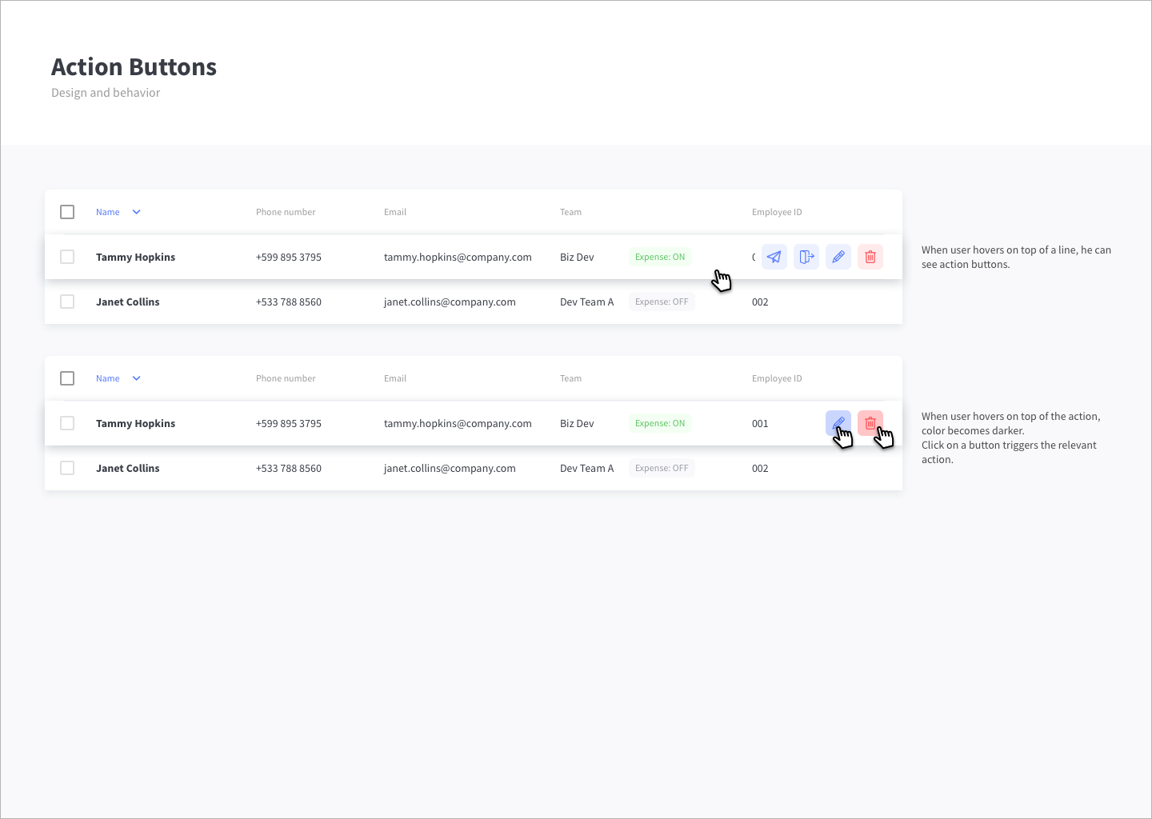Delete Tammy Hopkins using lower table trash icon
Image resolution: width=1152 pixels, height=819 pixels.
pos(870,423)
